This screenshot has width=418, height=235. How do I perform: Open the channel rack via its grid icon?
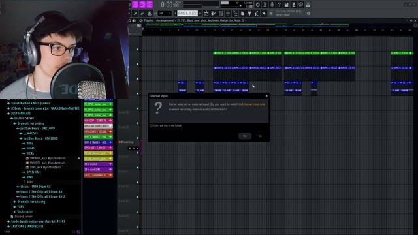click(x=221, y=13)
